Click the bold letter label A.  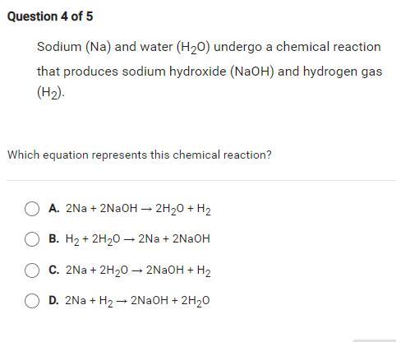coord(54,209)
